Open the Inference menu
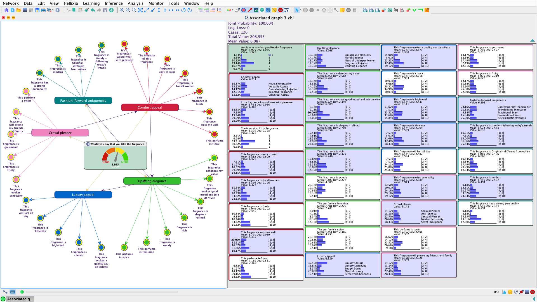 pyautogui.click(x=114, y=3)
